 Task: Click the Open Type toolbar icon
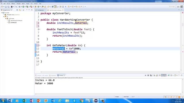(43, 7)
